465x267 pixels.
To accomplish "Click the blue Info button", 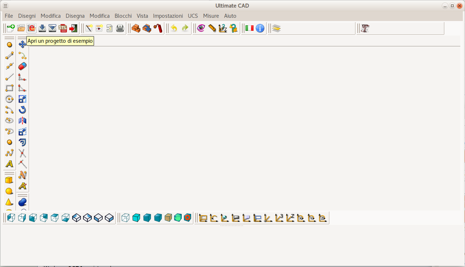I will tap(260, 28).
